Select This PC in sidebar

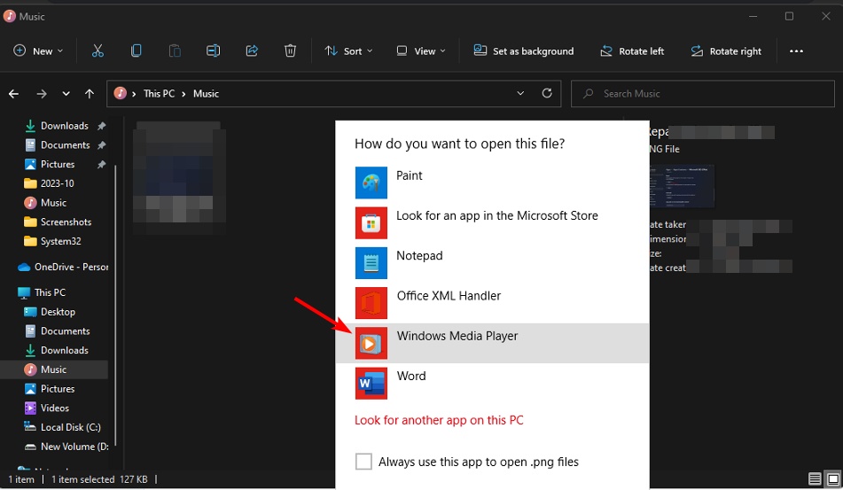(42, 292)
